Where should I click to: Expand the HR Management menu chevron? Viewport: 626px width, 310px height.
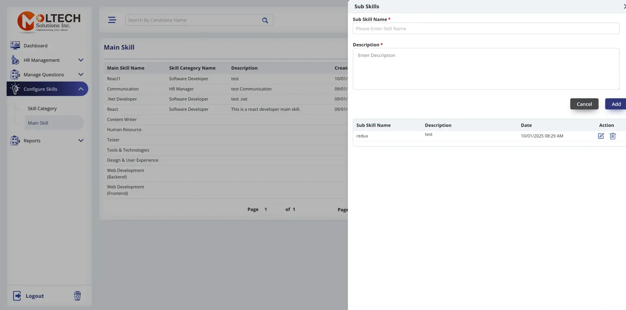point(81,60)
